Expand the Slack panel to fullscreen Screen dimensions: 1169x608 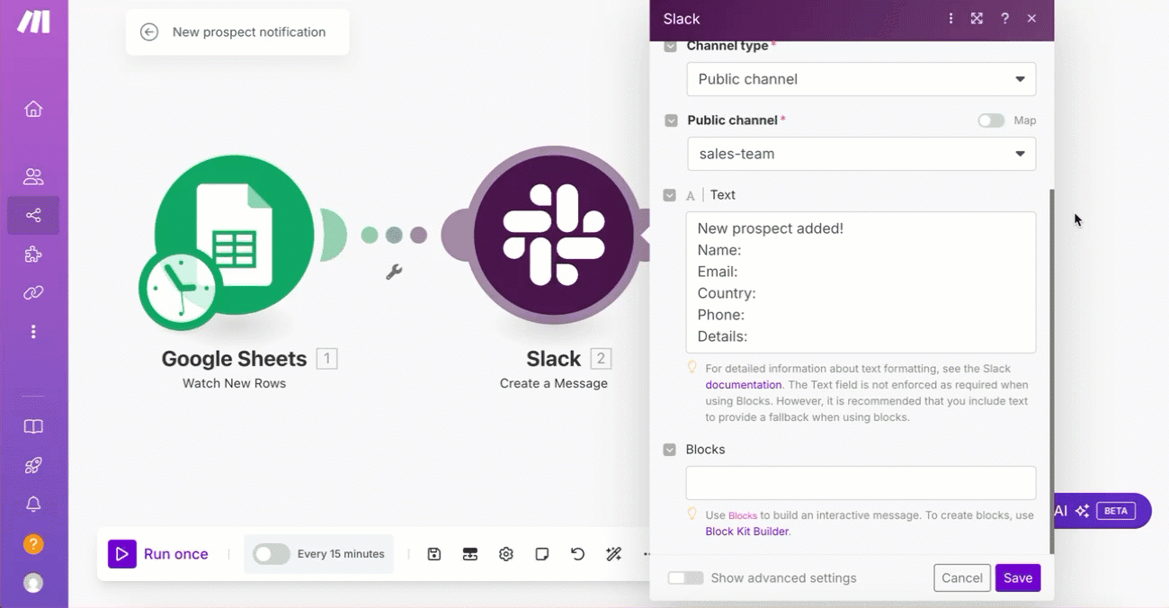coord(977,19)
